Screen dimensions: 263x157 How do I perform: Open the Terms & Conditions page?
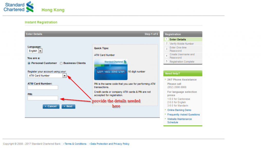click(76, 144)
